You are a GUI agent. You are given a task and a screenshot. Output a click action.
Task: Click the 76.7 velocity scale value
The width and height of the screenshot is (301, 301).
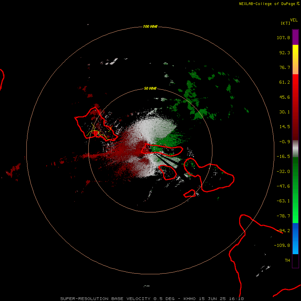pyautogui.click(x=285, y=67)
